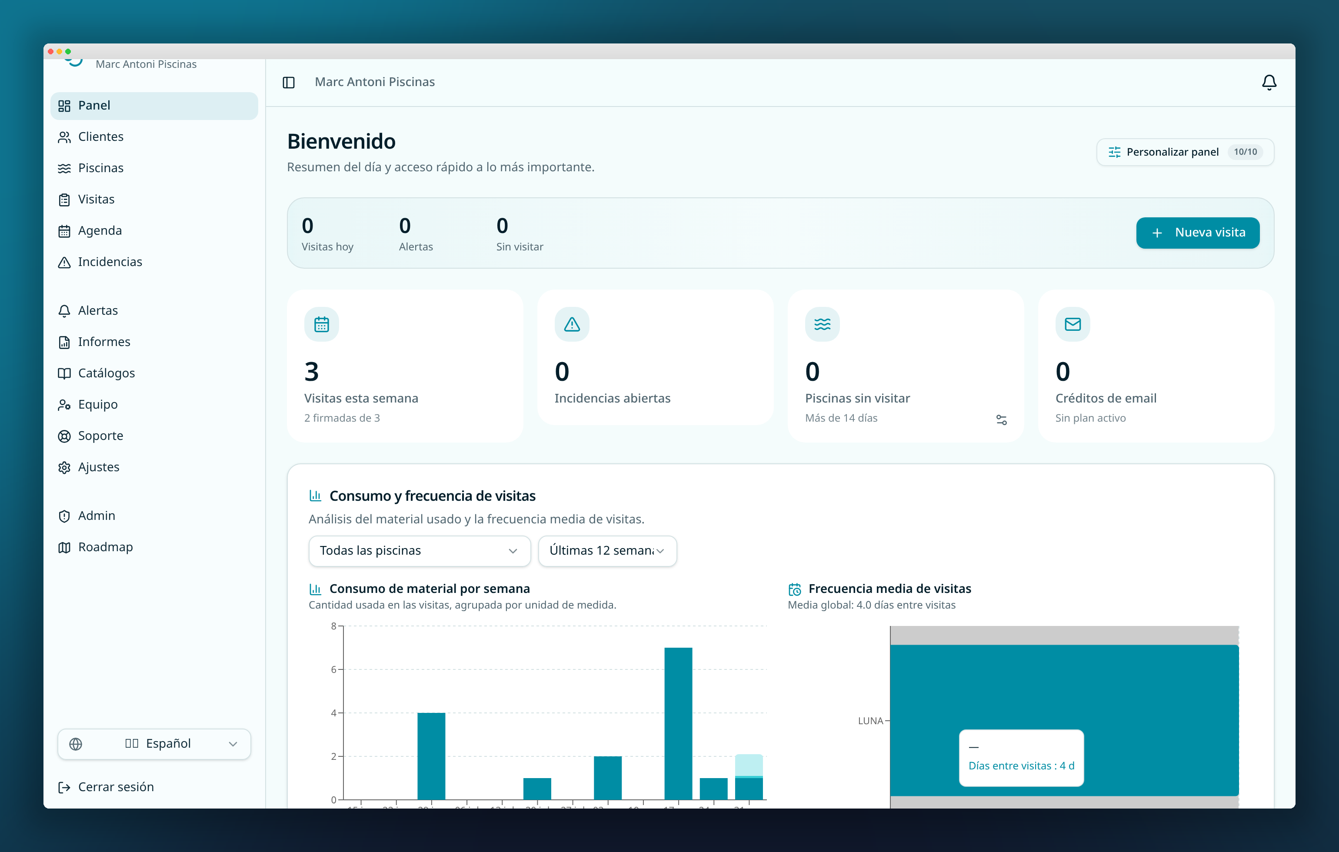The image size is (1339, 852).
Task: Open Incidencias section
Action: pyautogui.click(x=154, y=262)
